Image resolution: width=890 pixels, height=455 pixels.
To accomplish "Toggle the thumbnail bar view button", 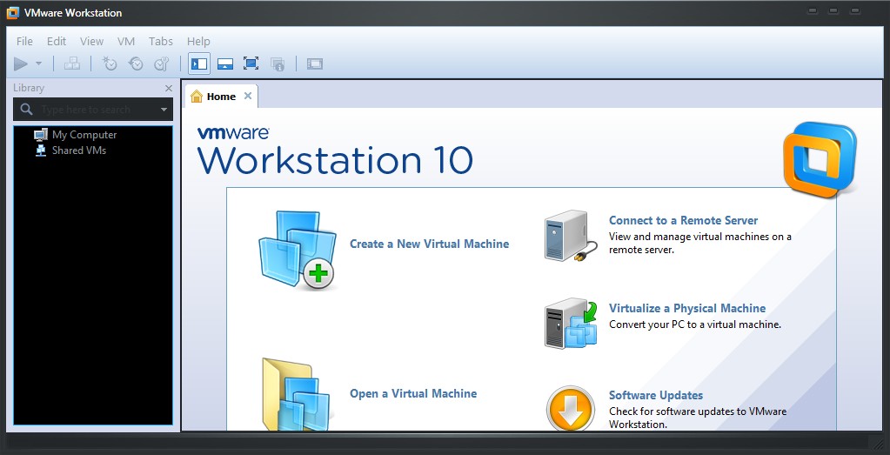I will (225, 64).
